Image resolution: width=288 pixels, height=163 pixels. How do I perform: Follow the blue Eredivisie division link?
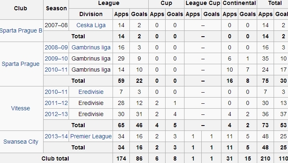(x=91, y=92)
